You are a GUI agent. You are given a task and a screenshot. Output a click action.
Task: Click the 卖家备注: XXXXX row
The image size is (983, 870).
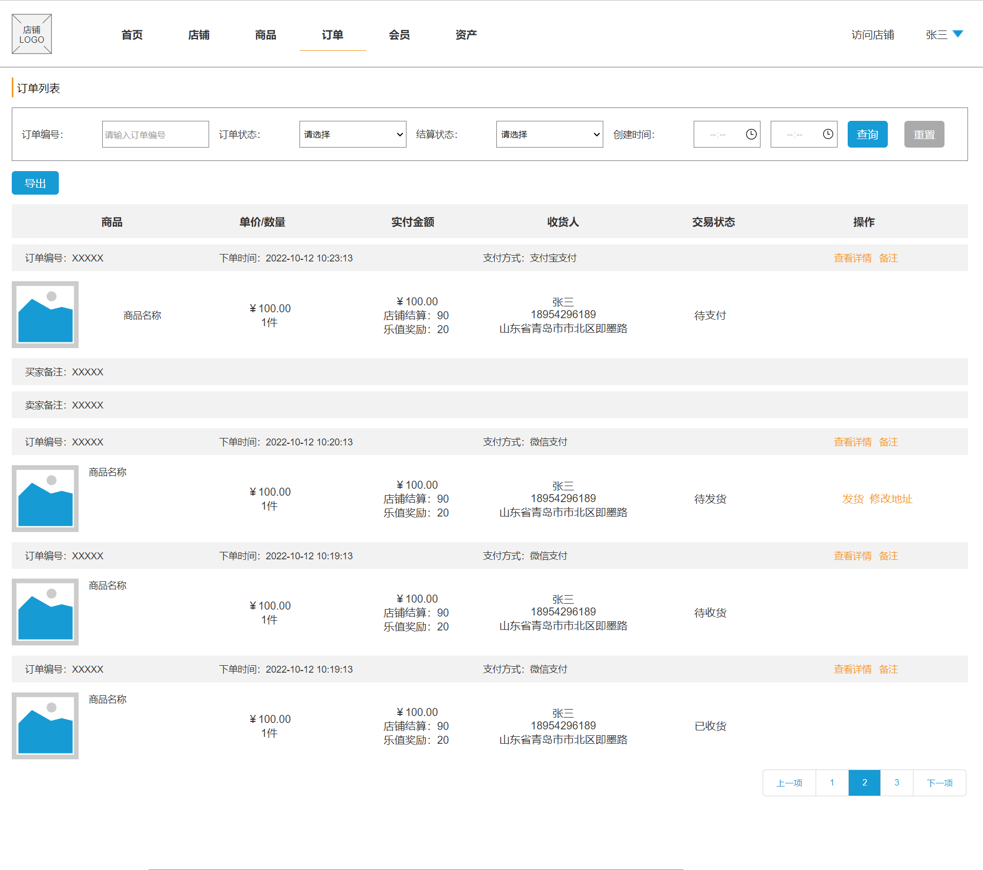(490, 405)
